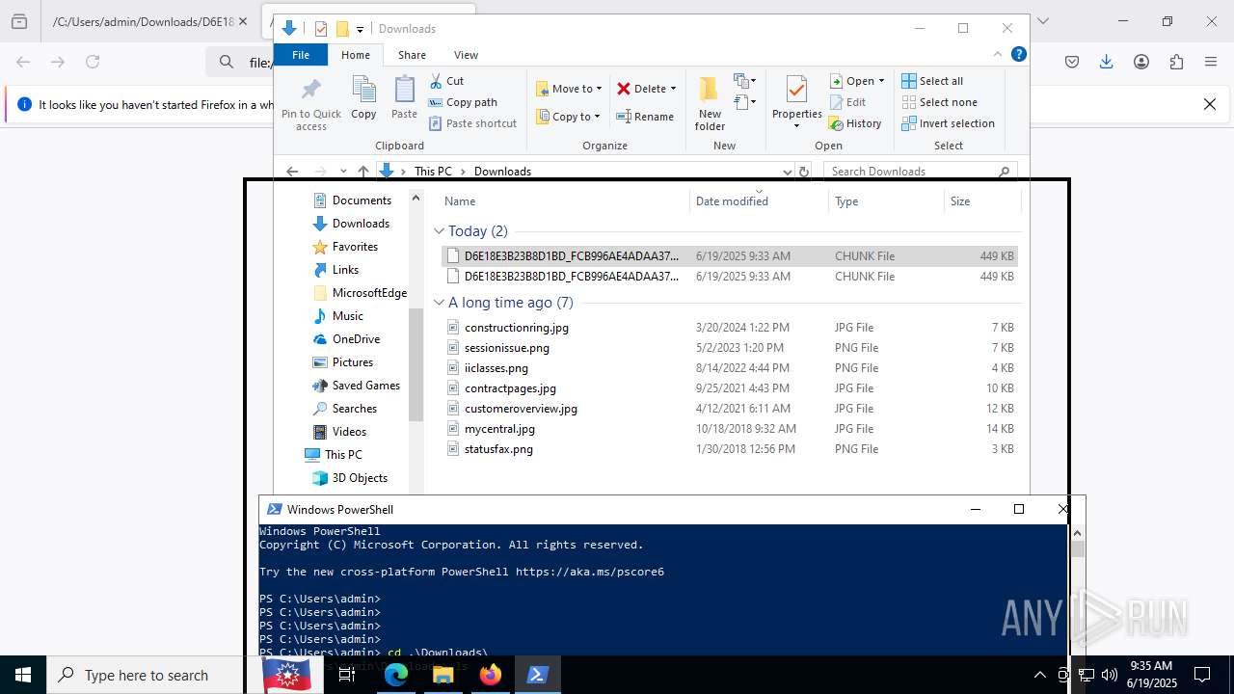This screenshot has height=694, width=1234.
Task: Switch to the View ribbon tab
Action: pos(466,55)
